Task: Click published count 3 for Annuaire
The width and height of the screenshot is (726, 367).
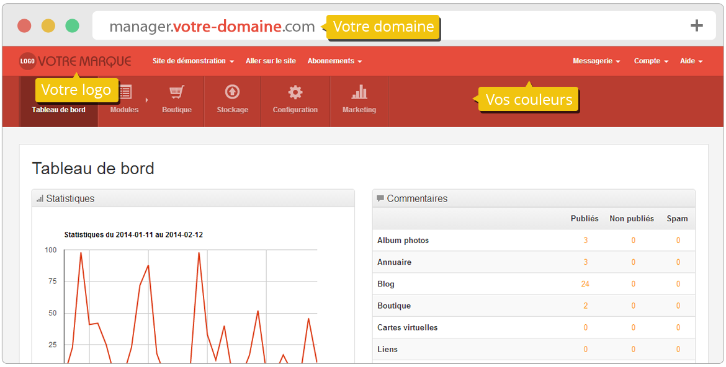Action: pos(585,262)
